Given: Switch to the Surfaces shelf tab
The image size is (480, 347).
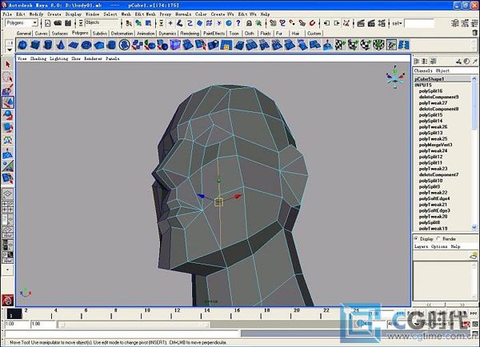Looking at the screenshot, I should 59,34.
